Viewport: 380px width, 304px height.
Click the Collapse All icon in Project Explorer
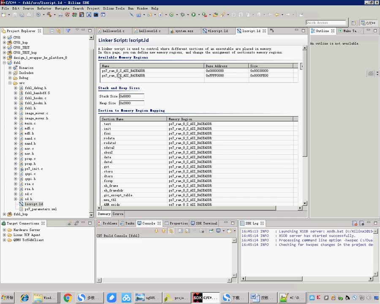52,31
